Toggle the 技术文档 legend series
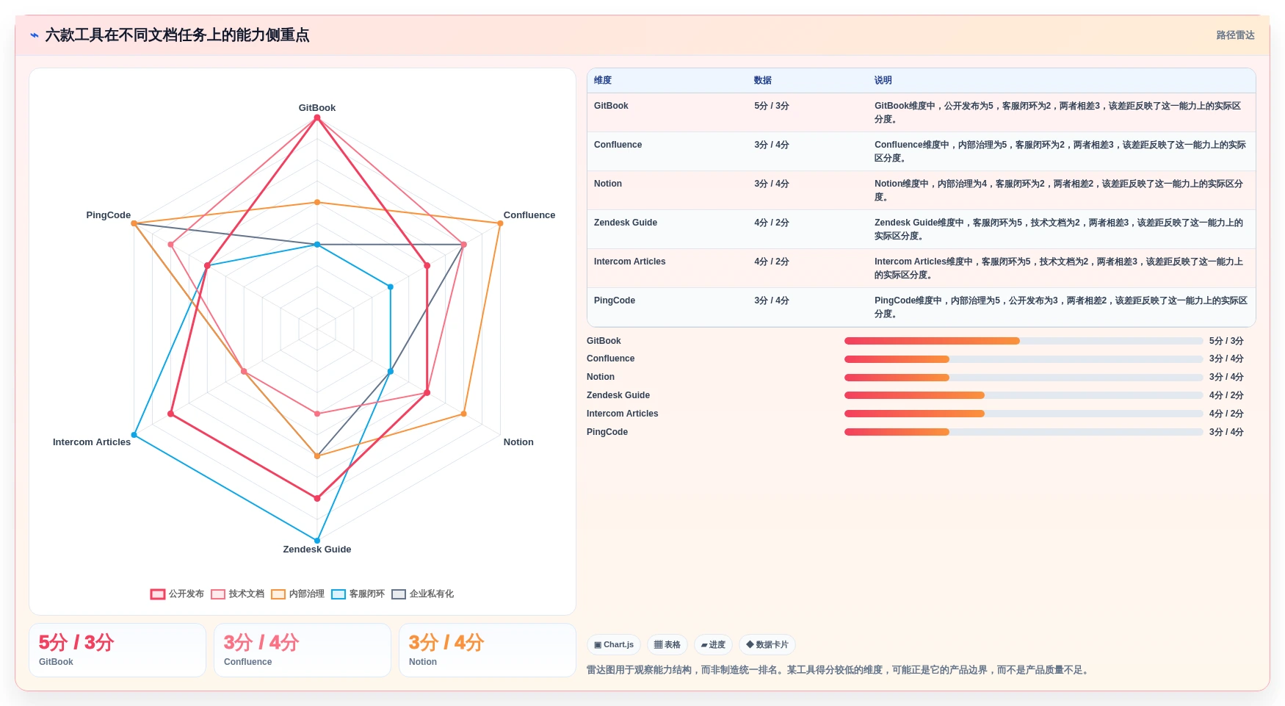This screenshot has width=1285, height=706. coord(237,594)
